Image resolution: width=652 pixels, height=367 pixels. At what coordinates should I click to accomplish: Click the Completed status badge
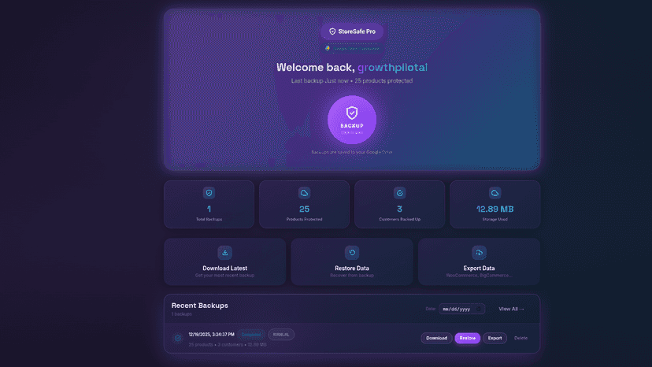tap(251, 335)
